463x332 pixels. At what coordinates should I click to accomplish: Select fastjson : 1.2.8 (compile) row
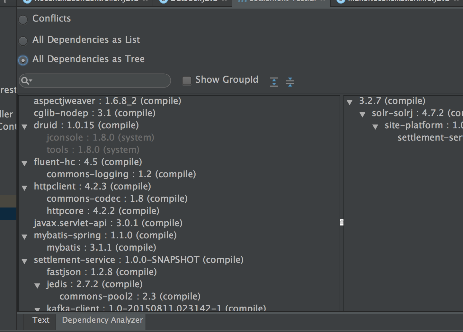pos(102,272)
